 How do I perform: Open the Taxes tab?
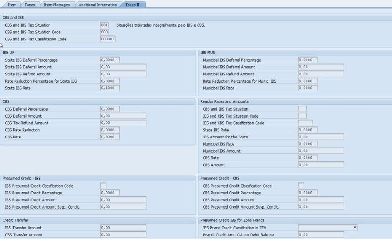click(30, 5)
